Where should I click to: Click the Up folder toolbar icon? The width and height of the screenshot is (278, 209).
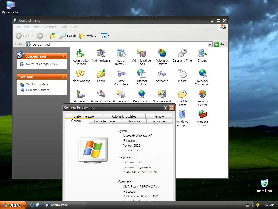[53, 36]
